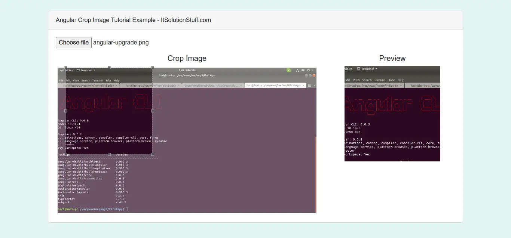Click the bottom-left corner crop handle

pos(66,154)
